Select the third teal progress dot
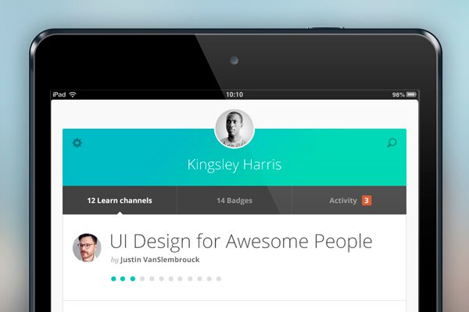The height and width of the screenshot is (312, 469). click(x=133, y=279)
